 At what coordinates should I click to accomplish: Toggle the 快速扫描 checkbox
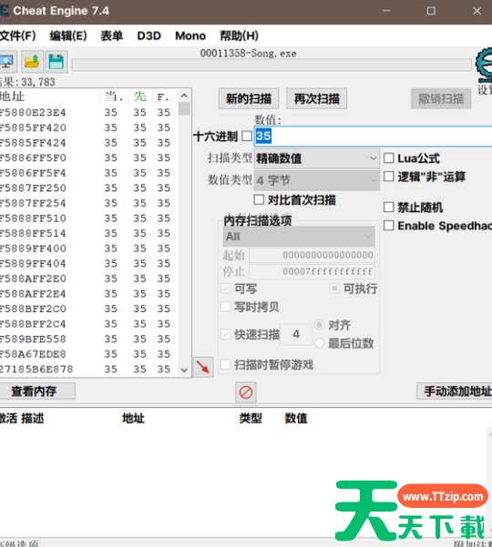coord(226,334)
